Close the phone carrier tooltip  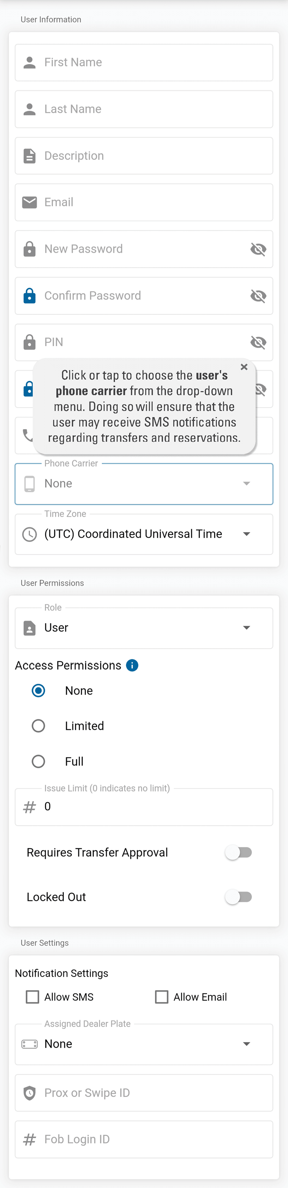[244, 367]
